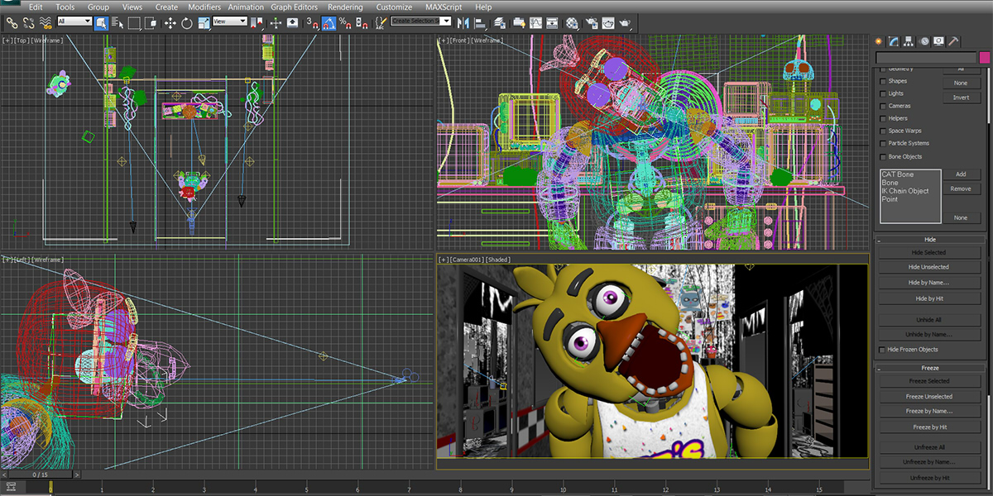Open the Mirror tool
Viewport: 993px width, 496px height.
463,23
